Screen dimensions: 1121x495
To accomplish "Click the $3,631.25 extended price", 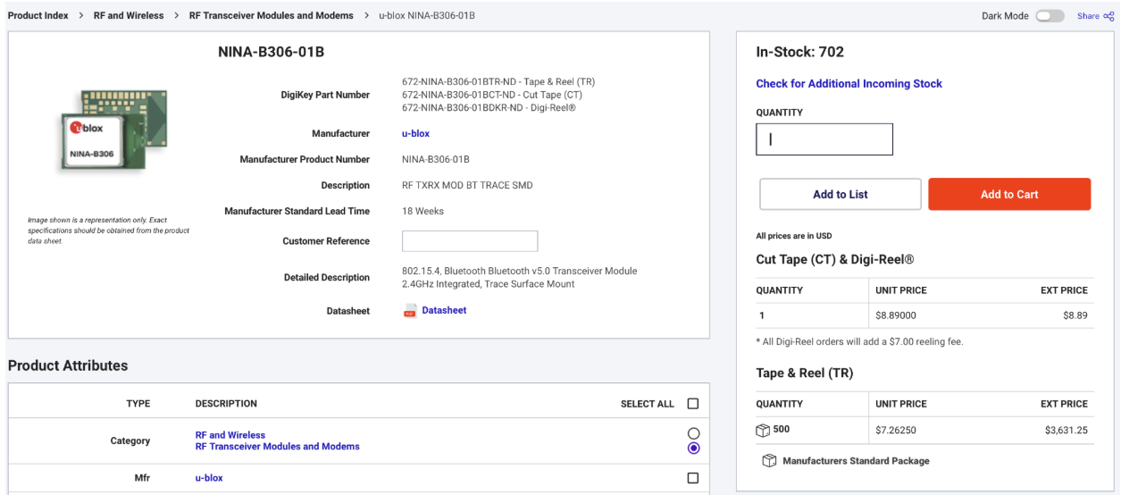I will pos(1067,430).
